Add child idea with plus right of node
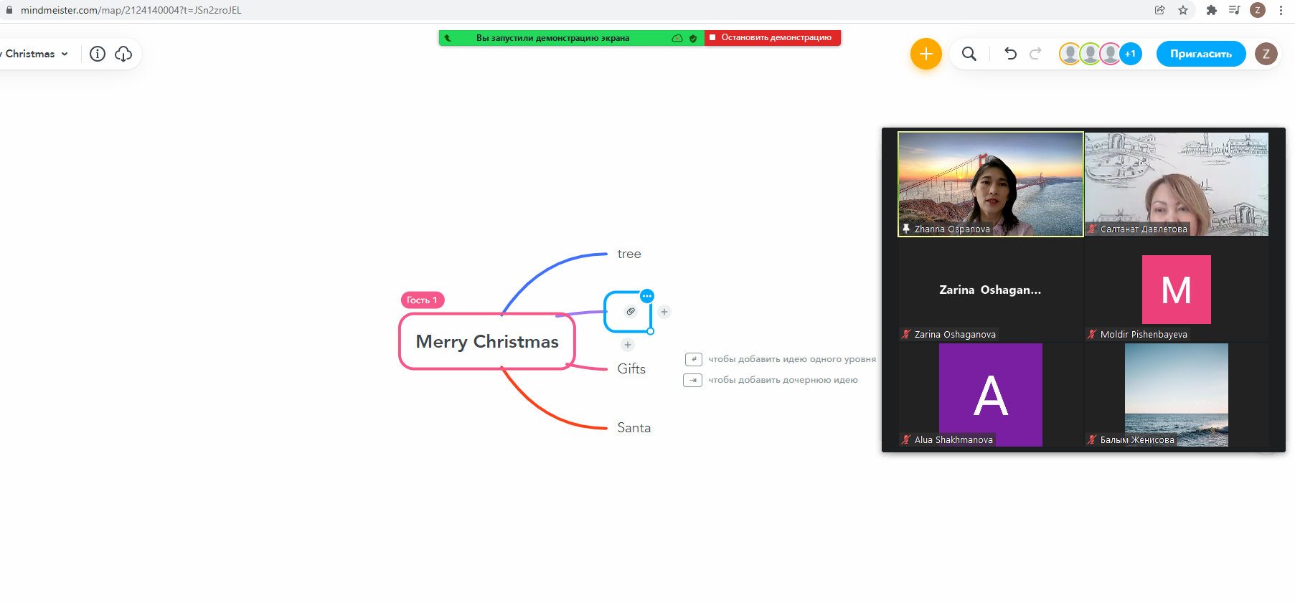 [664, 312]
